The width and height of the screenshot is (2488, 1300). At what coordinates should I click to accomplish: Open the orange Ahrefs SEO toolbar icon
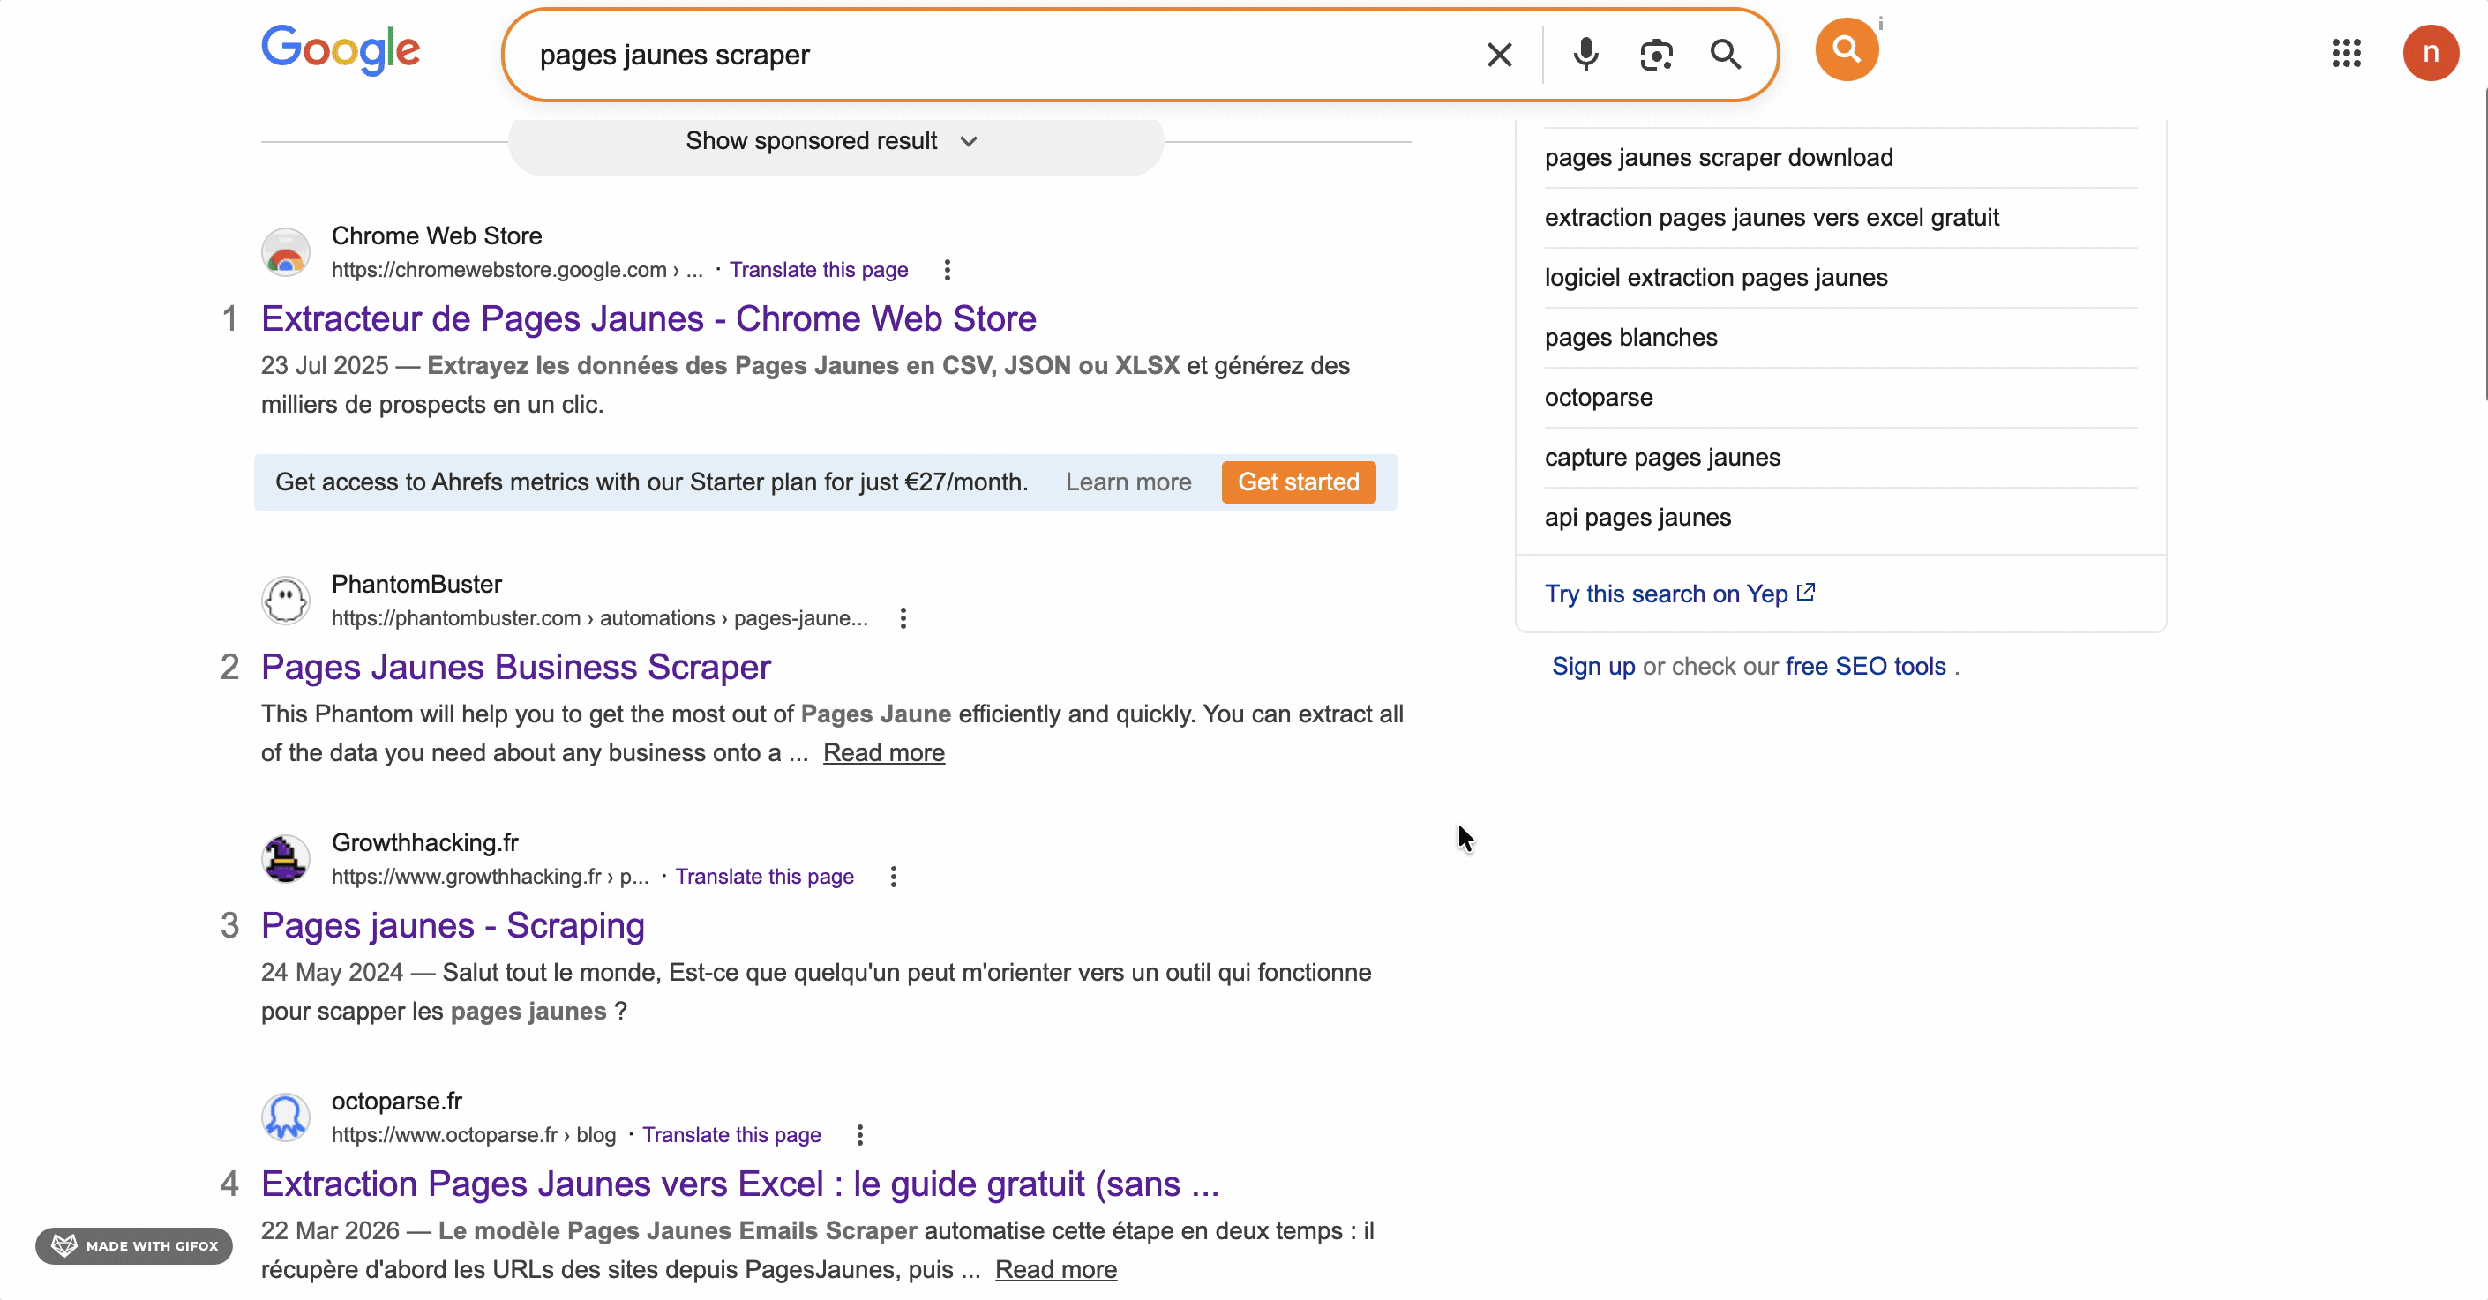coord(1846,49)
